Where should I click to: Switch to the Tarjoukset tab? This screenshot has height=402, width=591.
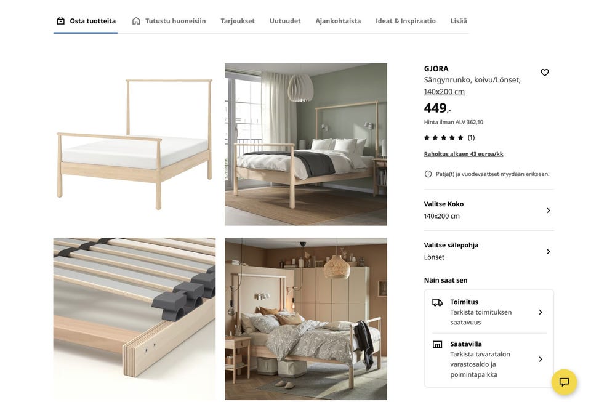(x=238, y=21)
